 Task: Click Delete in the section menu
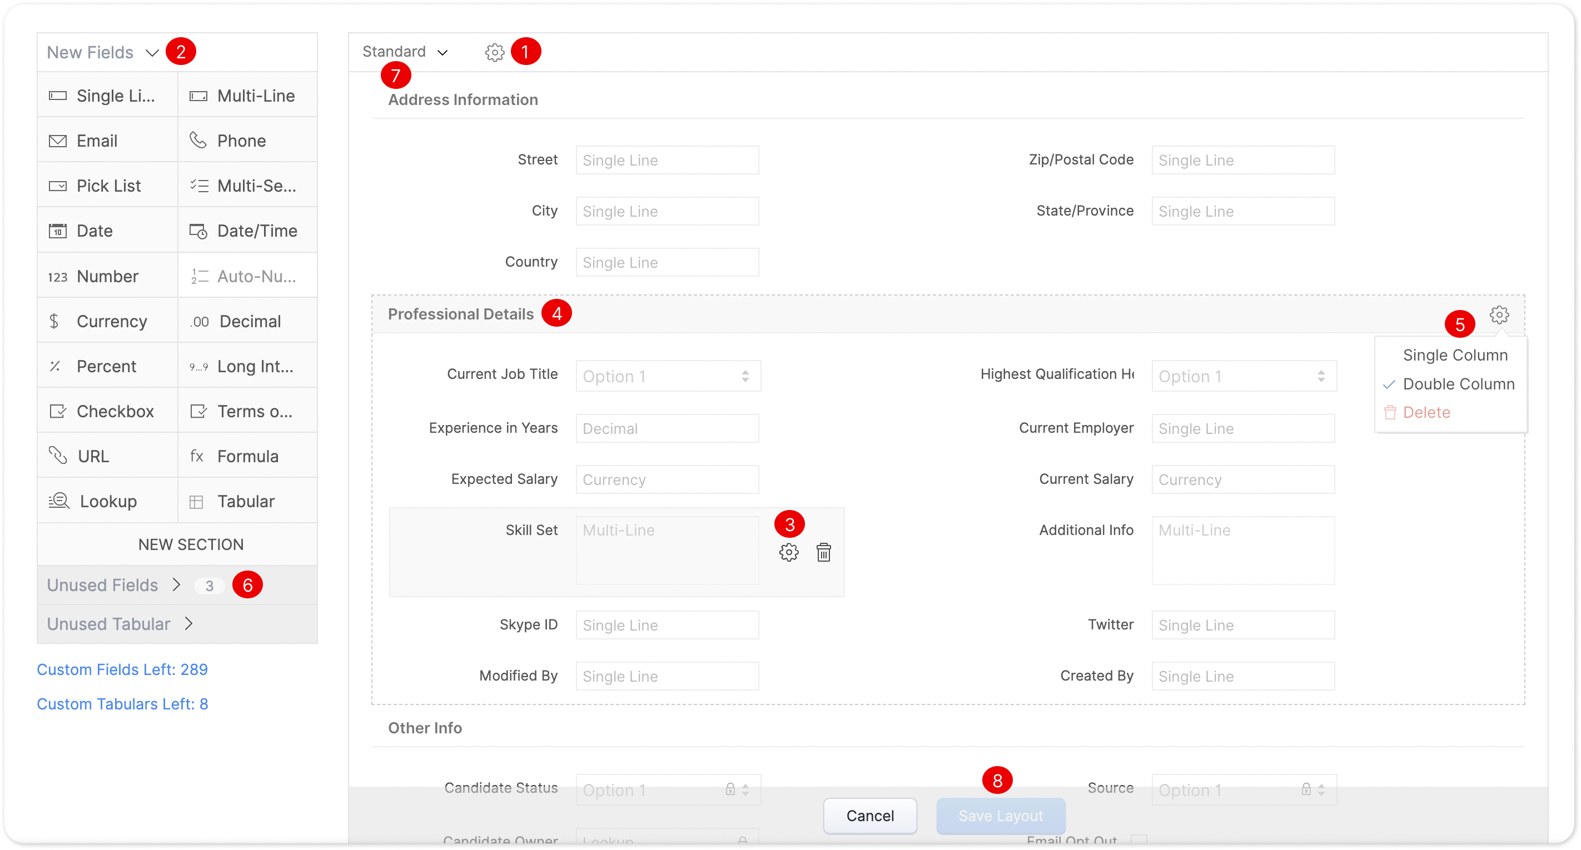[1426, 412]
